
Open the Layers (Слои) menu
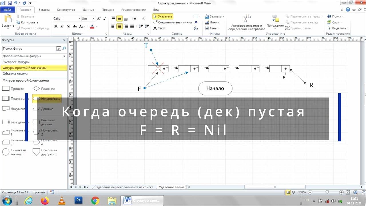click(335, 22)
